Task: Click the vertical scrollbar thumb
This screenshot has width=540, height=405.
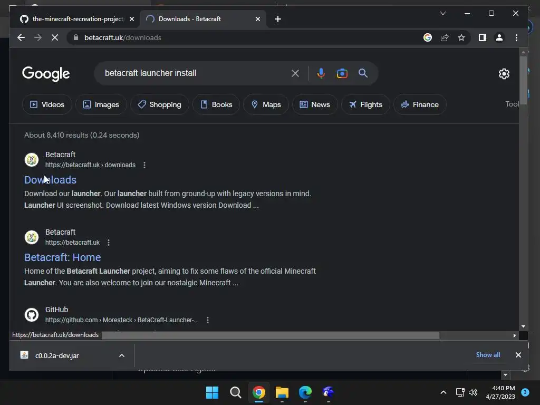Action: click(x=523, y=80)
